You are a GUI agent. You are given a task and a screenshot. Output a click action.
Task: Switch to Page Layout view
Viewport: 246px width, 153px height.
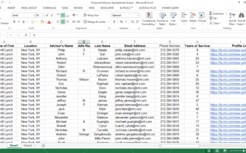pyautogui.click(x=217, y=150)
